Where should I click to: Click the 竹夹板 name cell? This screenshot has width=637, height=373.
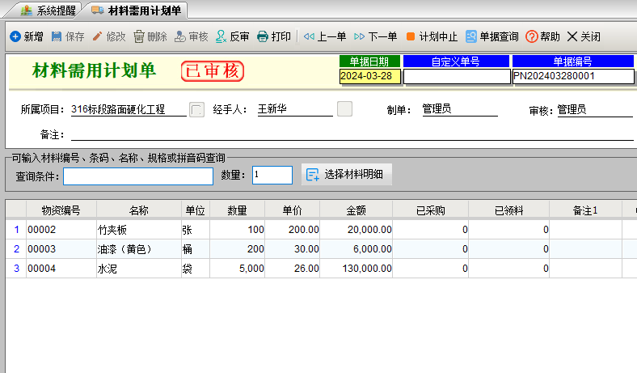tap(139, 230)
